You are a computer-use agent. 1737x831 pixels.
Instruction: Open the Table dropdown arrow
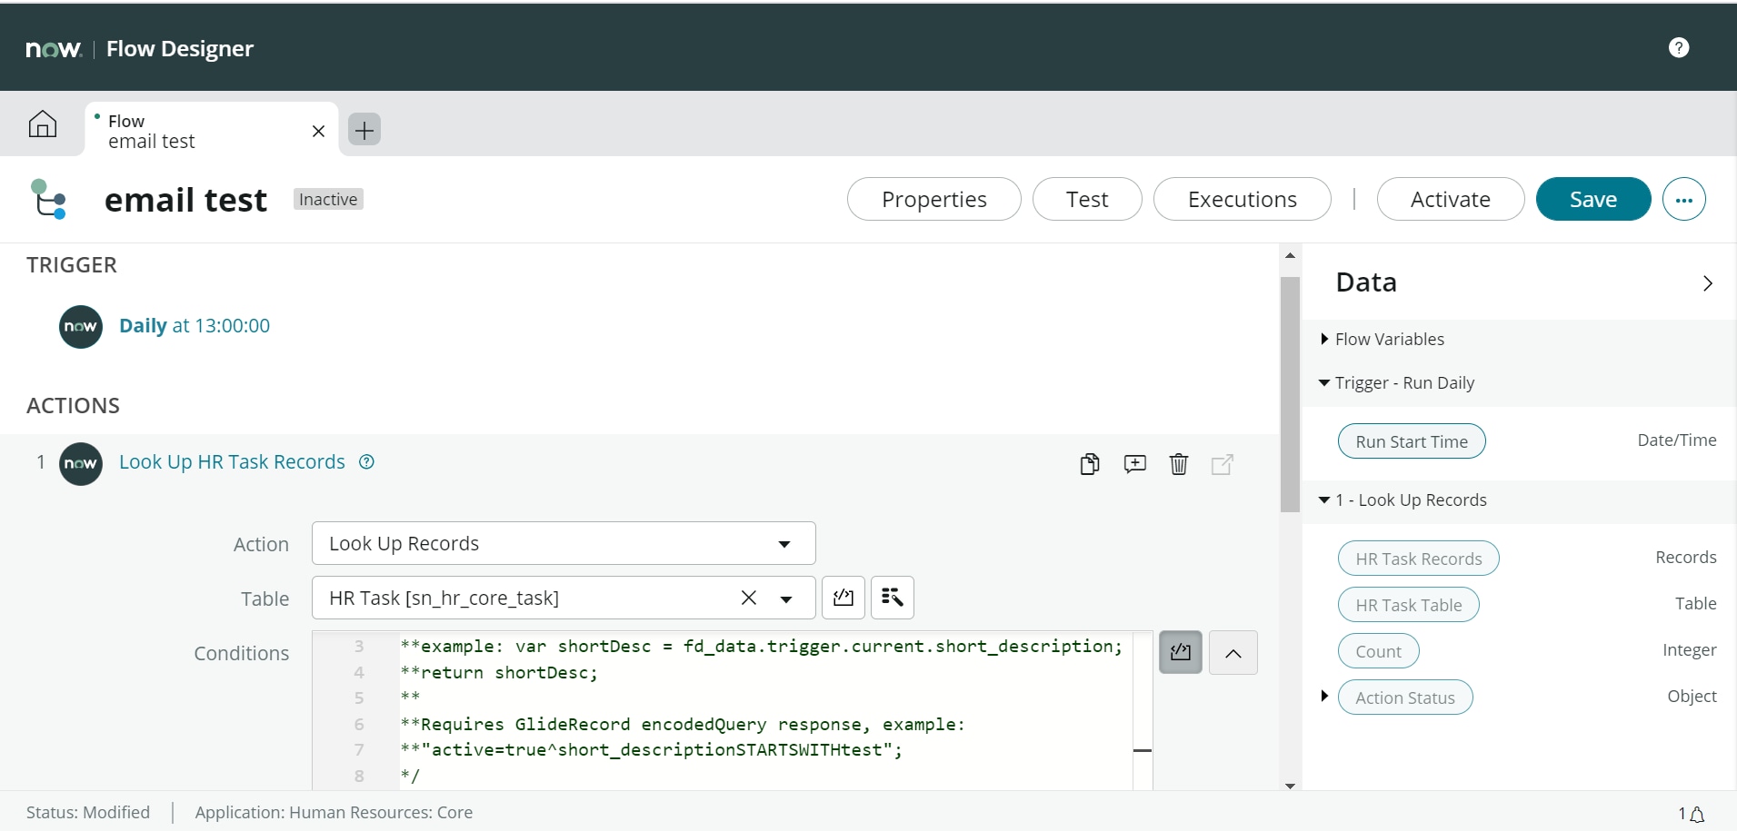pos(786,599)
